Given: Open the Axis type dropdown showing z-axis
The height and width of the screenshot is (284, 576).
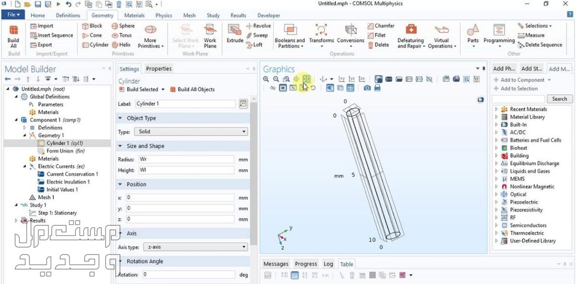Looking at the screenshot, I should click(x=196, y=247).
